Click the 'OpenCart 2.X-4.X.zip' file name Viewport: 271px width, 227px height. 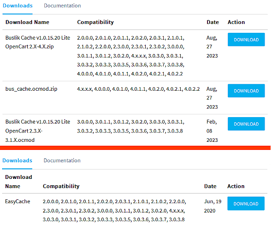tap(29, 47)
